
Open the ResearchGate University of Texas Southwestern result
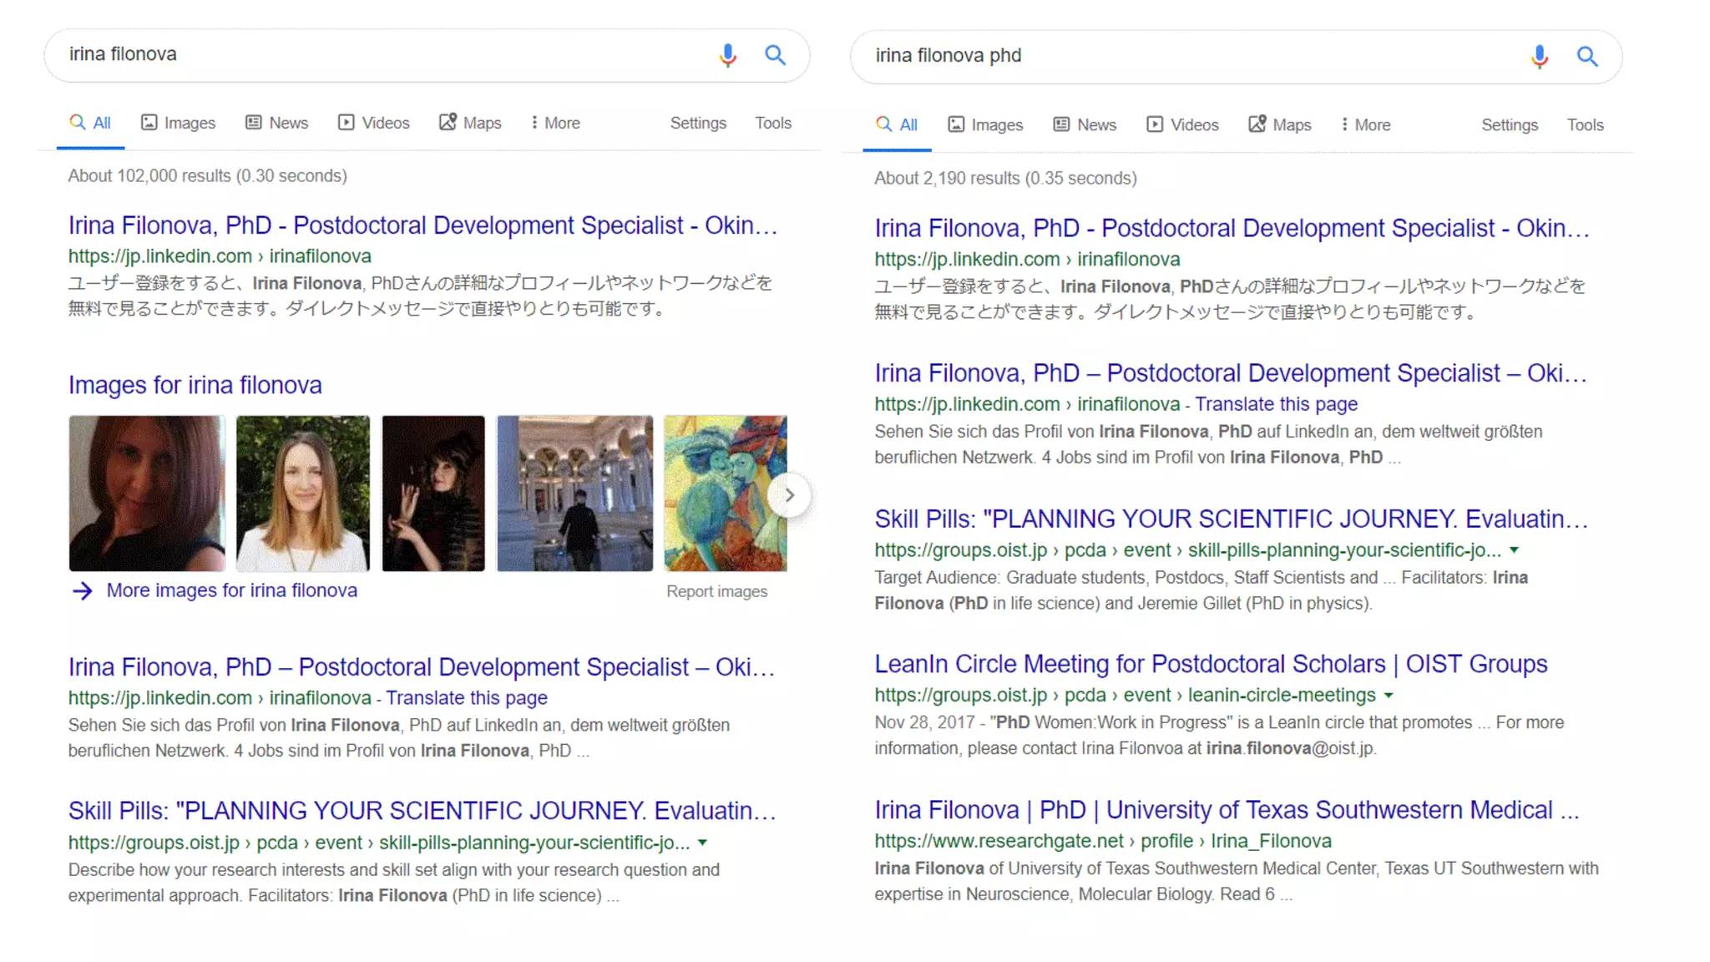pos(1227,809)
